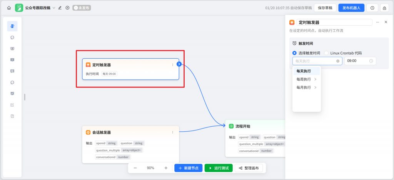
Task: Clear the 每天执行 frequency selection
Action: coord(338,61)
